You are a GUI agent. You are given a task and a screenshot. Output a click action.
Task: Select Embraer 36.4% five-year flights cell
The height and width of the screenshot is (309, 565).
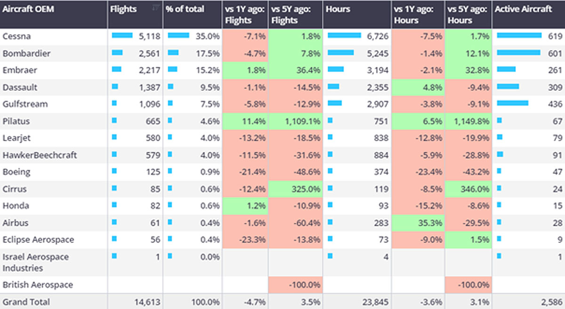tap(295, 70)
